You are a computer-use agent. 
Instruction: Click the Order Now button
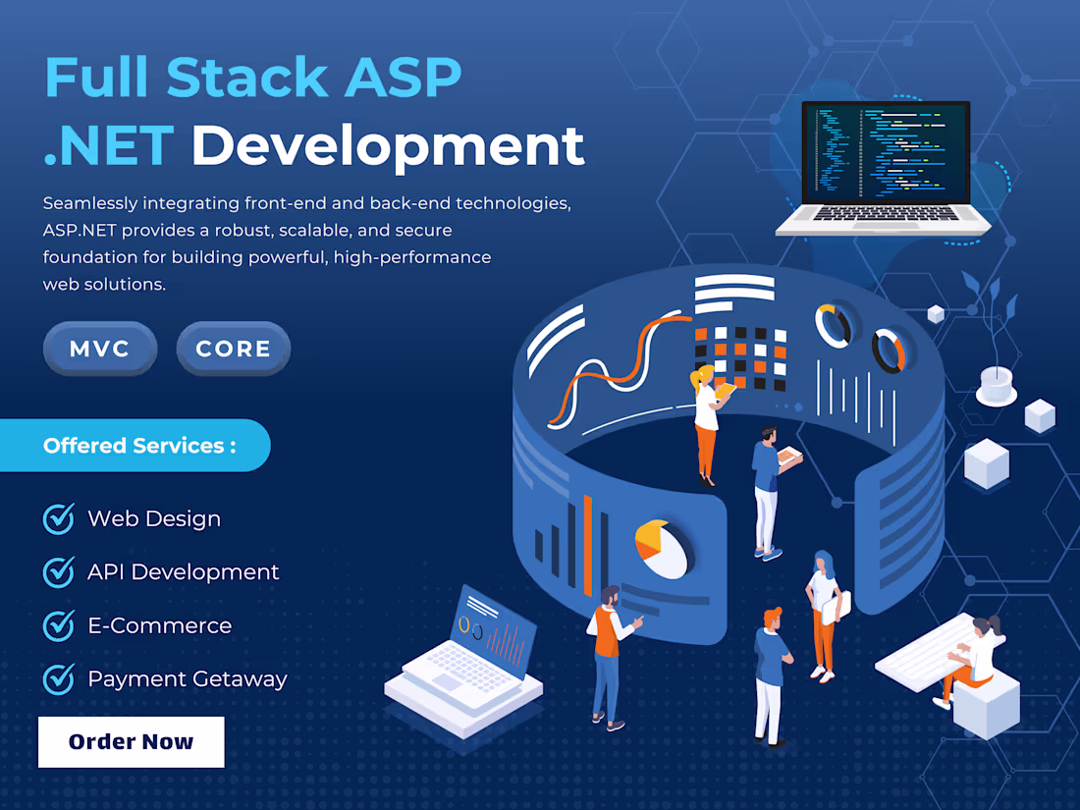(131, 741)
